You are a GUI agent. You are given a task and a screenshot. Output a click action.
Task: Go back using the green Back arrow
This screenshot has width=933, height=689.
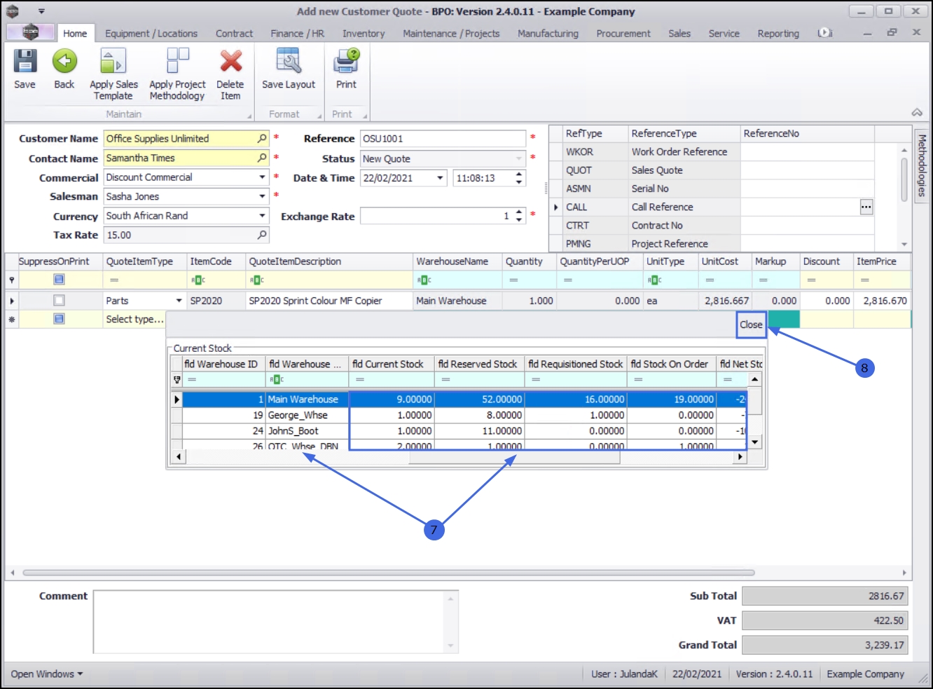[x=64, y=69]
